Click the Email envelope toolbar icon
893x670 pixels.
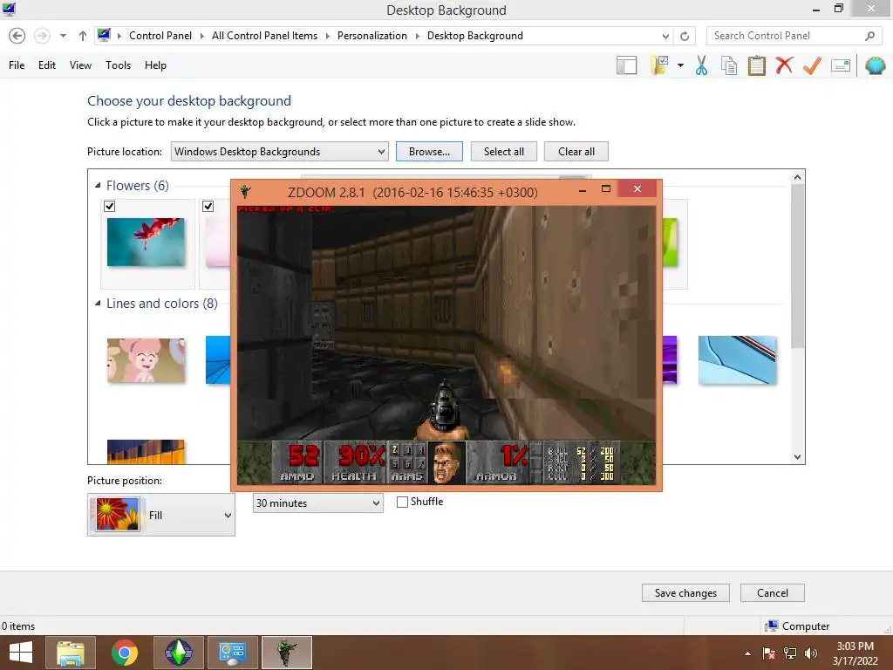coord(841,65)
